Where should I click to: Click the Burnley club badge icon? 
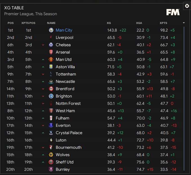coord(51,169)
